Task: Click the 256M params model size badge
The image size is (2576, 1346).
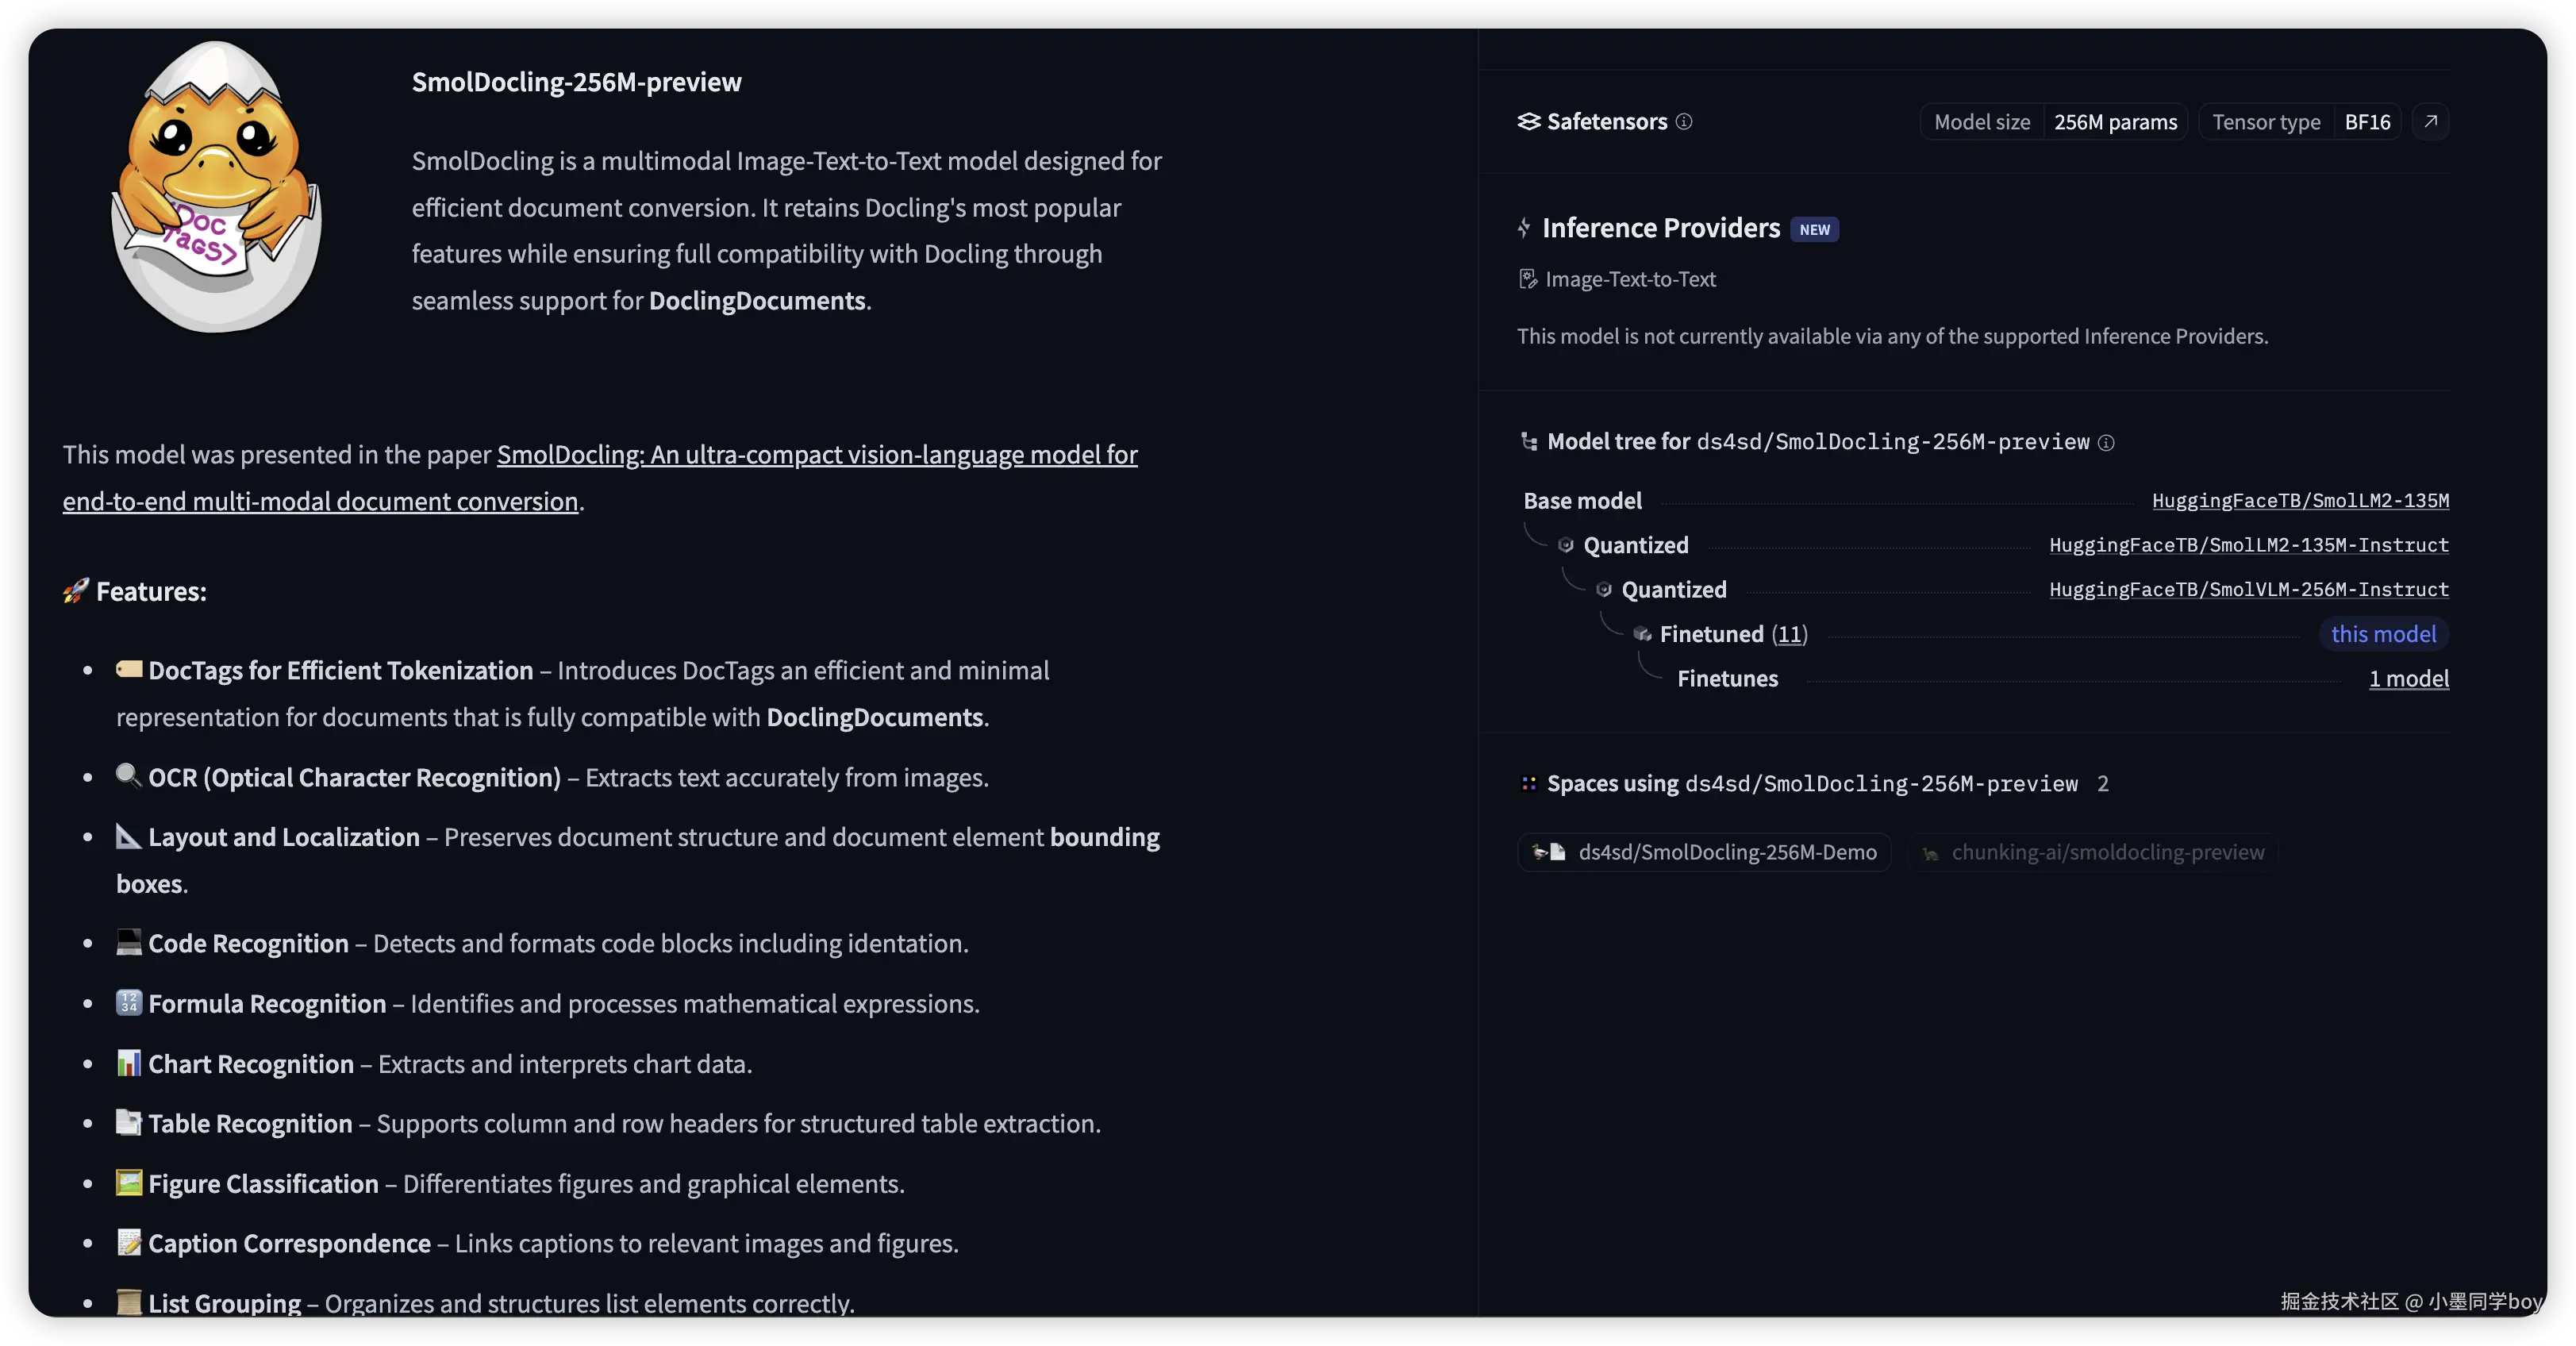Action: click(x=2115, y=122)
